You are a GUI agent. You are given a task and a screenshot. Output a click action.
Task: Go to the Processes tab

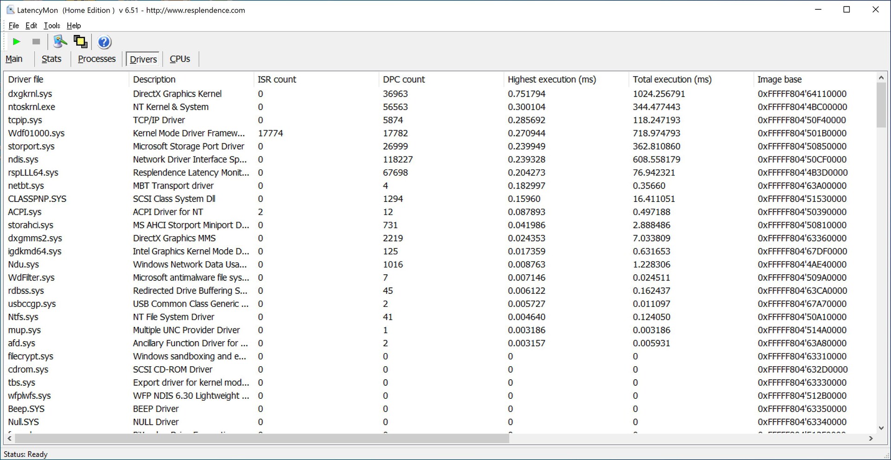(97, 59)
